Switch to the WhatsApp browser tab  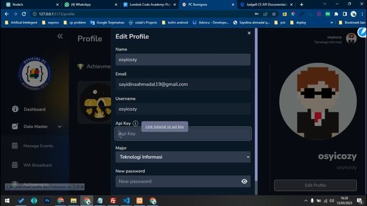click(x=91, y=5)
